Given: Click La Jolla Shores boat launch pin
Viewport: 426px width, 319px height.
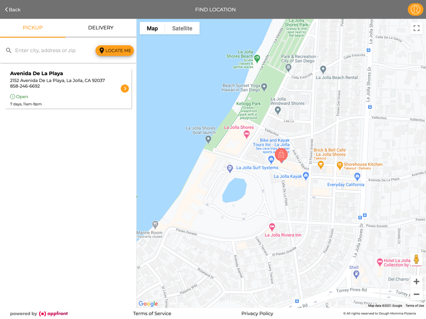Looking at the screenshot, I should (208, 140).
